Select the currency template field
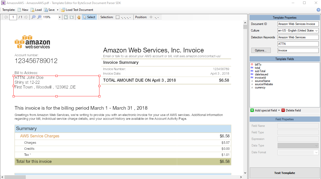This screenshot has height=179, width=321. pyautogui.click(x=260, y=87)
